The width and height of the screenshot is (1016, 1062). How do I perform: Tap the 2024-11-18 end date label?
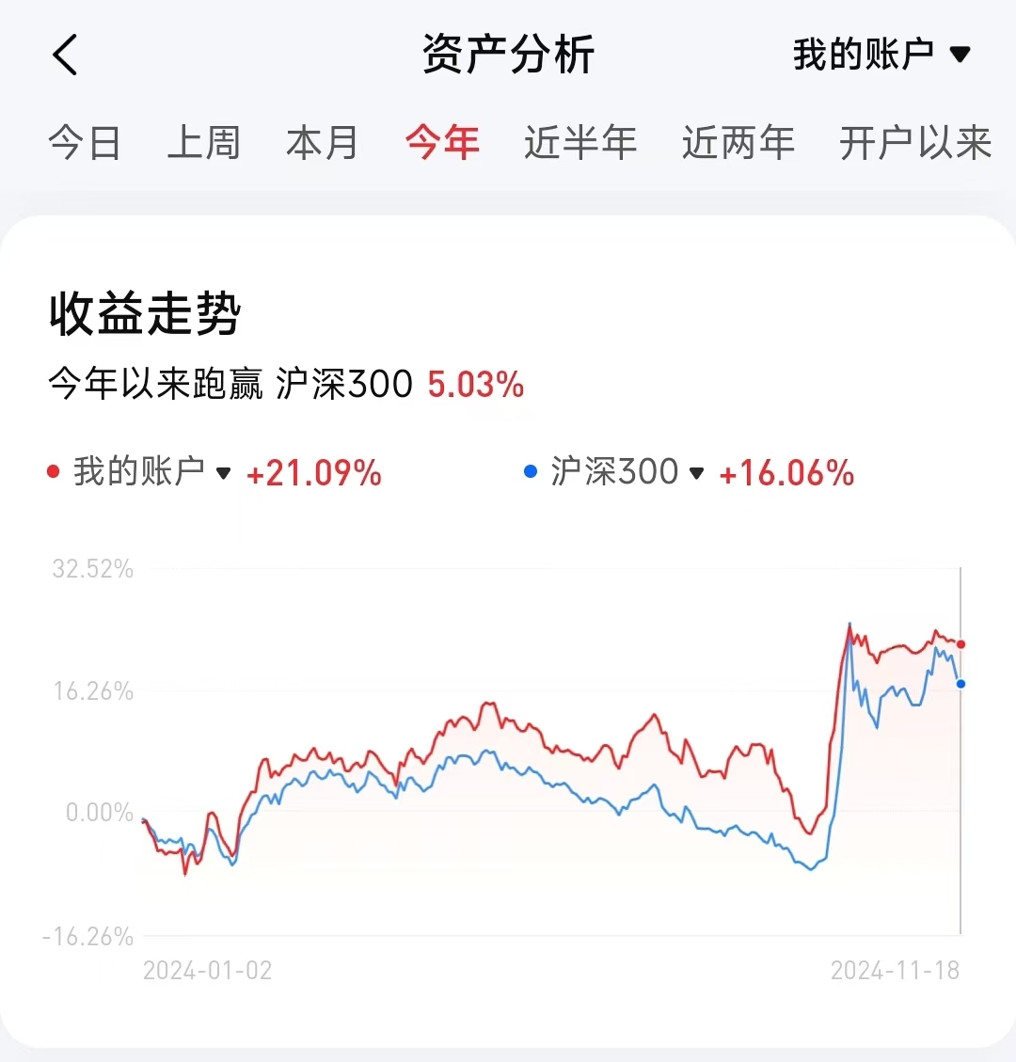click(895, 971)
